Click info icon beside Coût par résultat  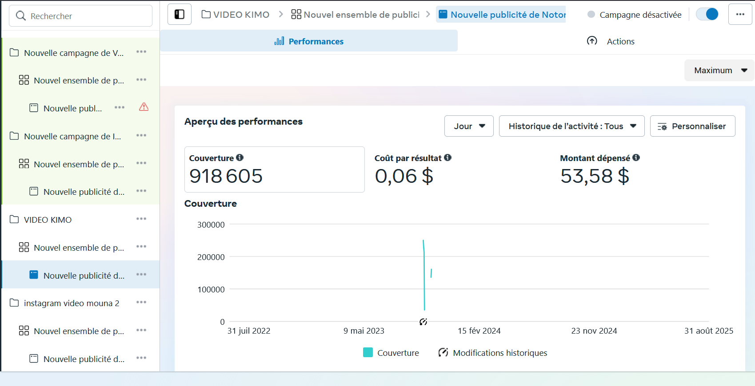[x=447, y=158]
